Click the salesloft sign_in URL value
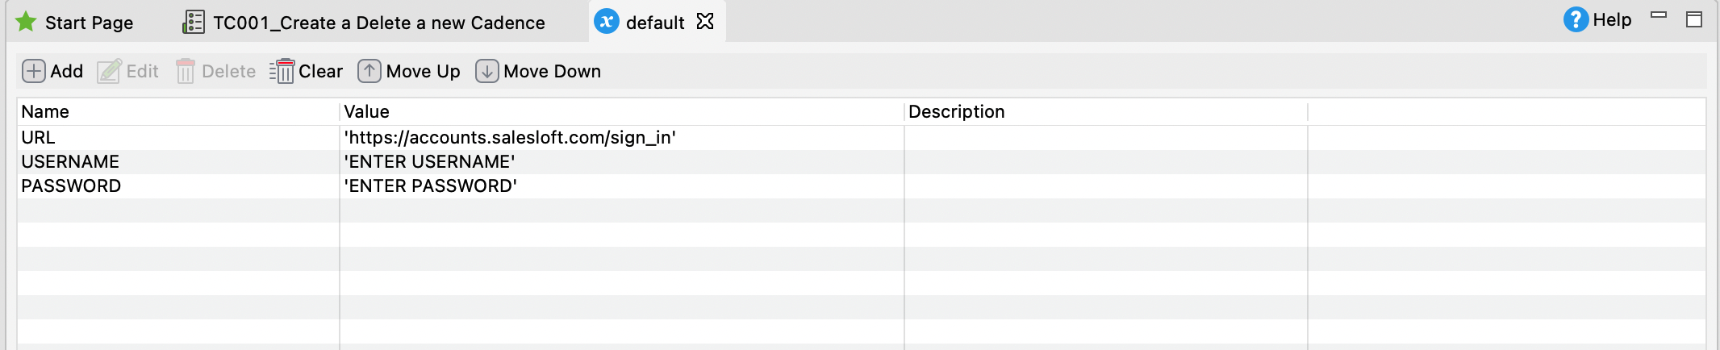Viewport: 1720px width, 350px height. click(510, 138)
